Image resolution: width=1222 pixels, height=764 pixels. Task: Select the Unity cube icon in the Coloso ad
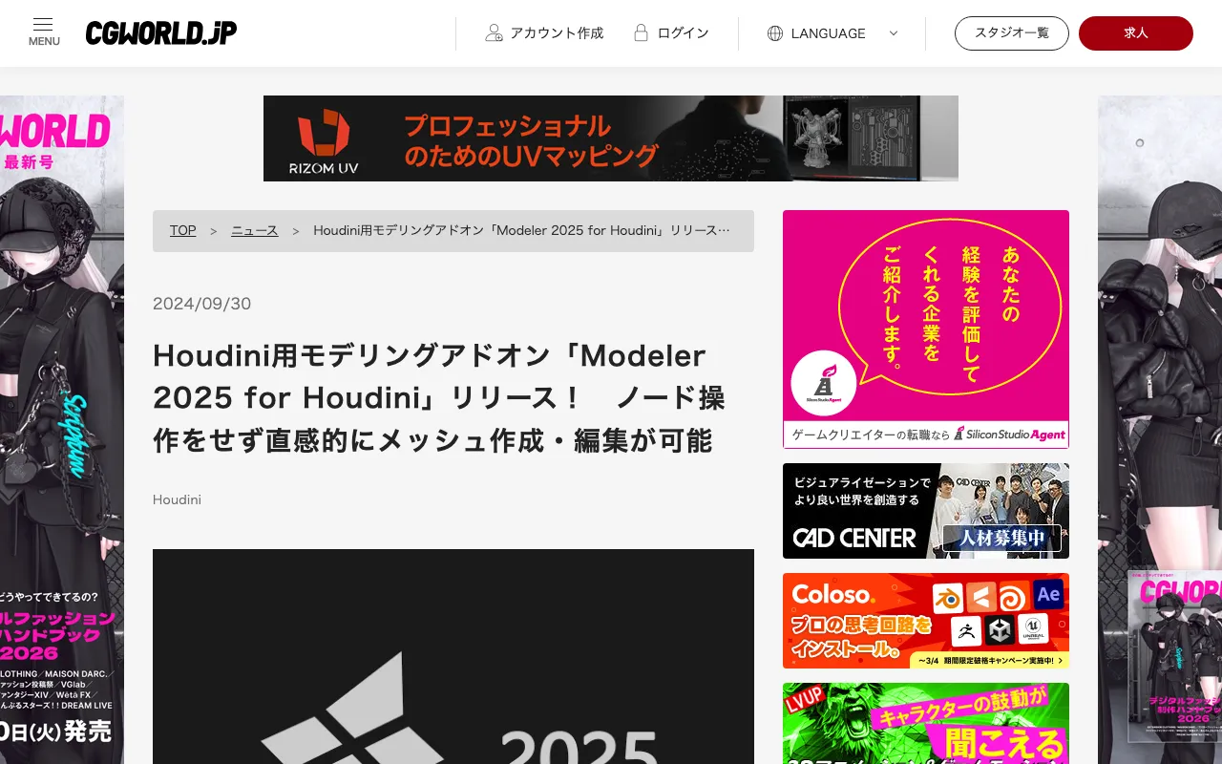coord(998,630)
